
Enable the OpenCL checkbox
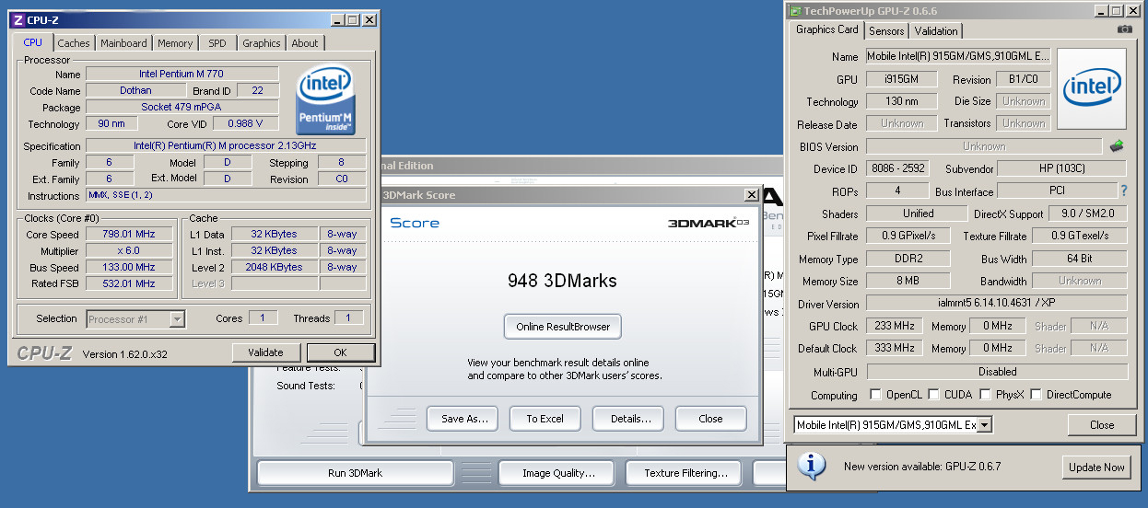875,395
